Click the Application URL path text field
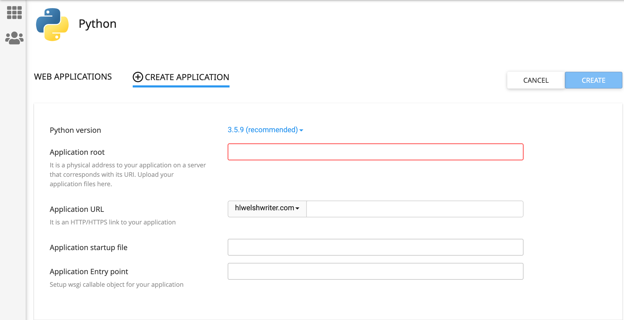This screenshot has width=624, height=320. coord(415,209)
